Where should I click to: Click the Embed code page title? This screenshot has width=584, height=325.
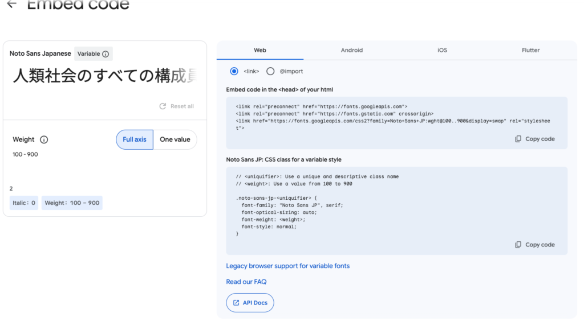(x=78, y=5)
